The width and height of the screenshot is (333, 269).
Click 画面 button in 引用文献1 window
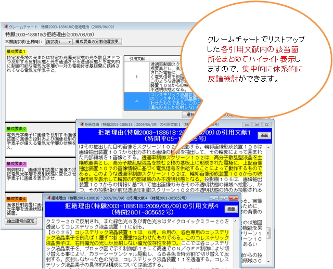coord(264,136)
